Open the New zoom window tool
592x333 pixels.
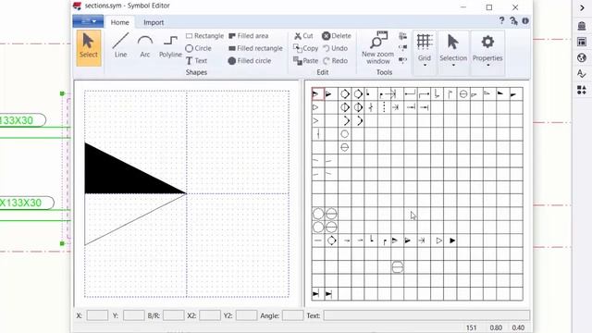click(x=378, y=48)
